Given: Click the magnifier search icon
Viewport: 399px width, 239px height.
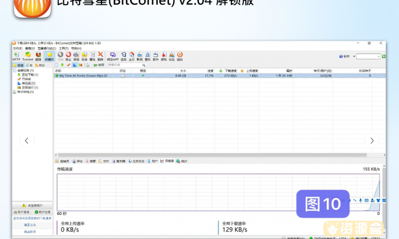Looking at the screenshot, I should [x=144, y=65].
